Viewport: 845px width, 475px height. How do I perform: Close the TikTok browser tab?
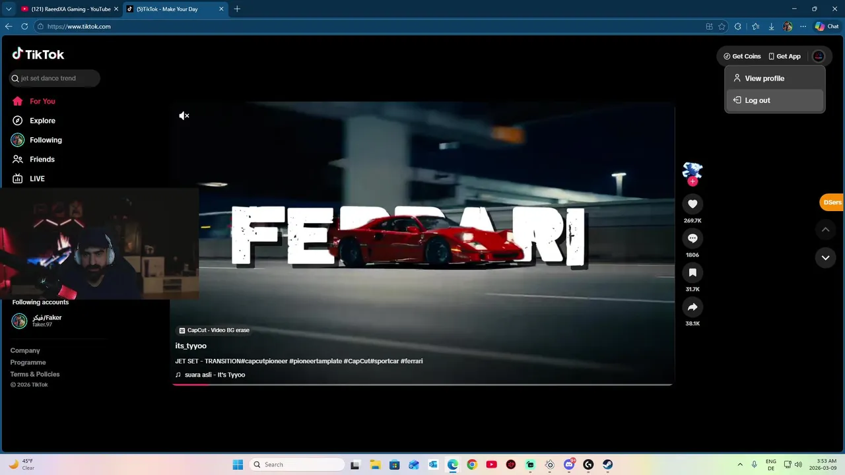pos(221,9)
